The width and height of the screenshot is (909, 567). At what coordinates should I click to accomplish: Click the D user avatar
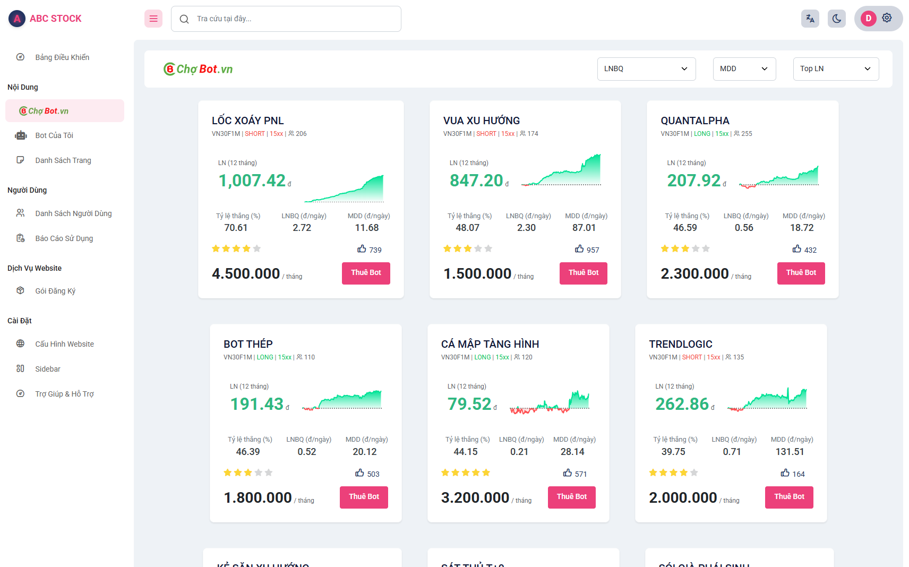(x=868, y=19)
